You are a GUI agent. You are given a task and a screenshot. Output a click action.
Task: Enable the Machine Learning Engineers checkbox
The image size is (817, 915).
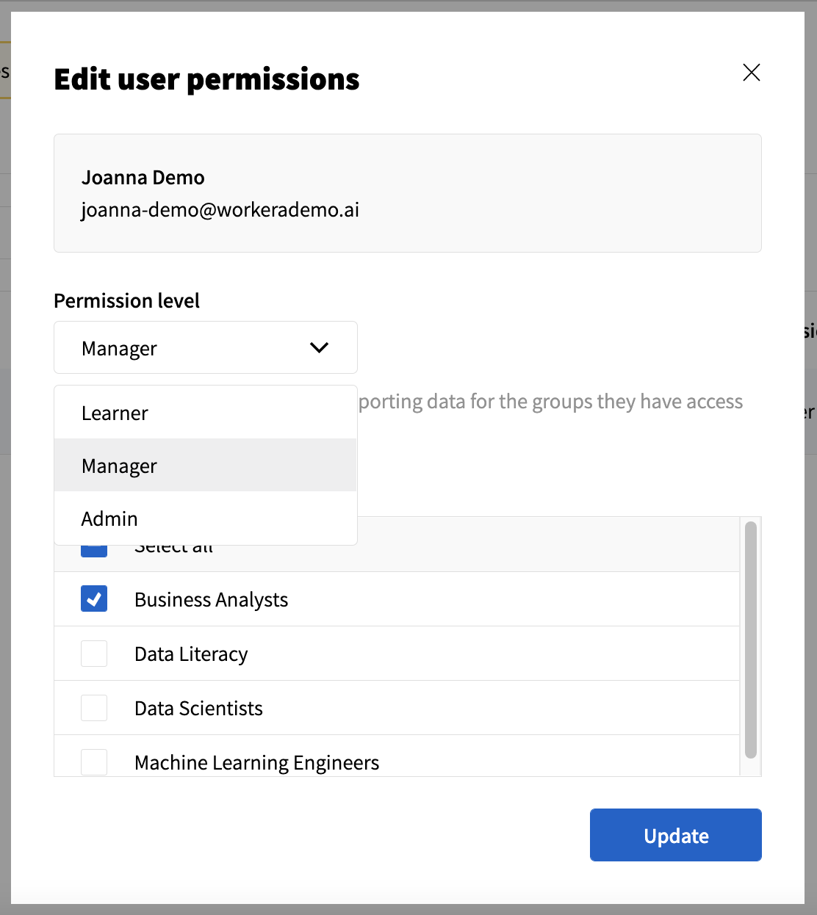[93, 762]
